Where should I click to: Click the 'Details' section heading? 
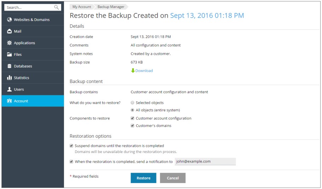pyautogui.click(x=77, y=26)
